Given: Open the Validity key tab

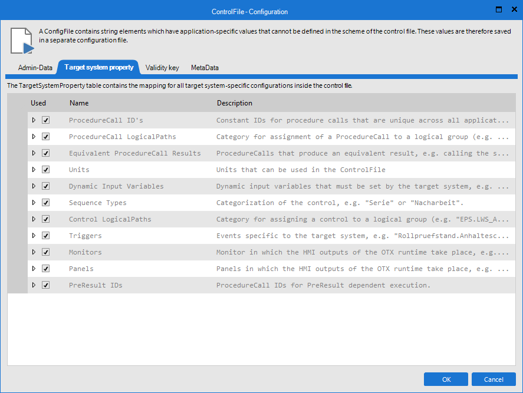Looking at the screenshot, I should pos(162,68).
